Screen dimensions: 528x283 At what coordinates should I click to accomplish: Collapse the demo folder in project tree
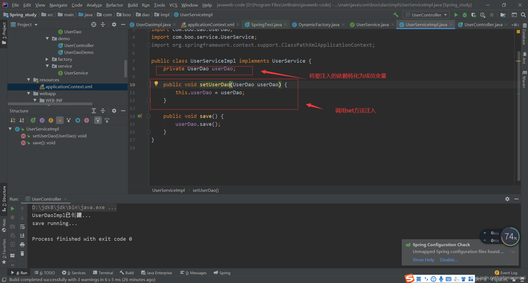pos(47,38)
